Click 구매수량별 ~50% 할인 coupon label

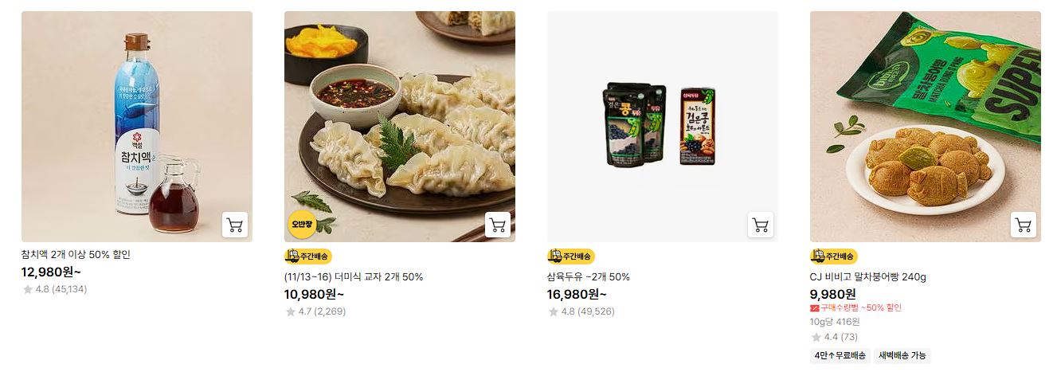[855, 307]
